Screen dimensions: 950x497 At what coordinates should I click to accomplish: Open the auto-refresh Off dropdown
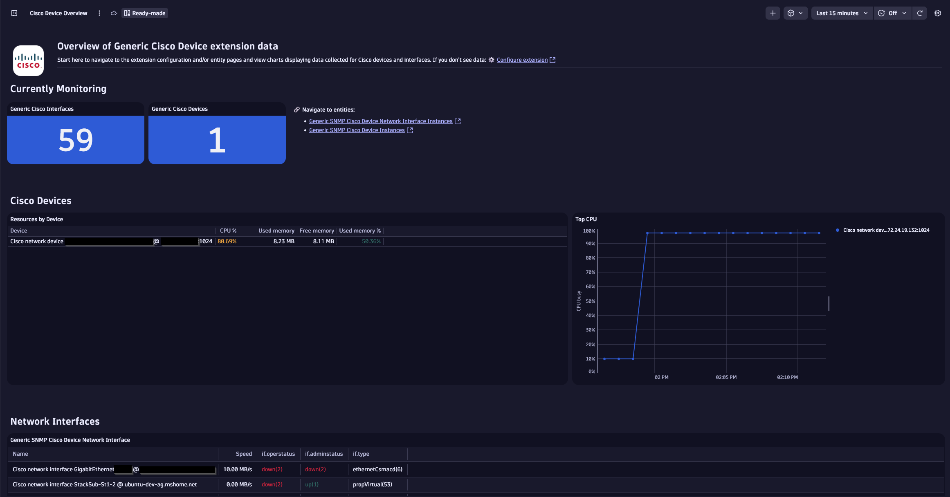pos(892,13)
